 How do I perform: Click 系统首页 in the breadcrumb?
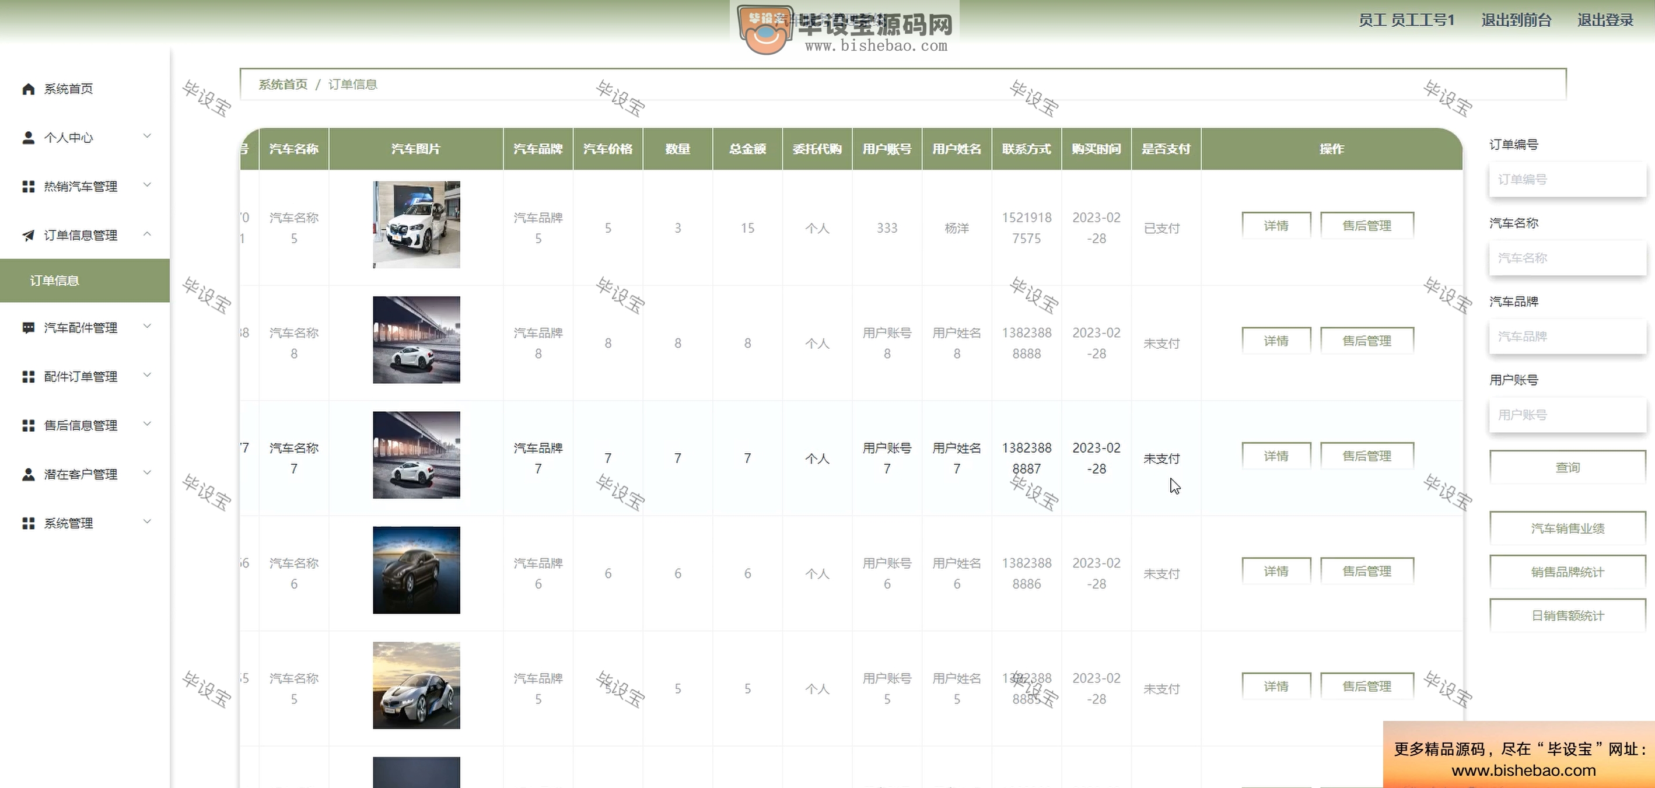pyautogui.click(x=283, y=84)
